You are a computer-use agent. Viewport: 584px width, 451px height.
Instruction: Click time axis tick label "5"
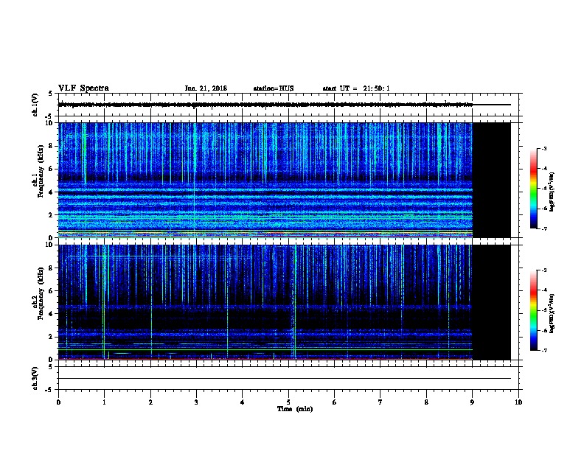point(288,402)
